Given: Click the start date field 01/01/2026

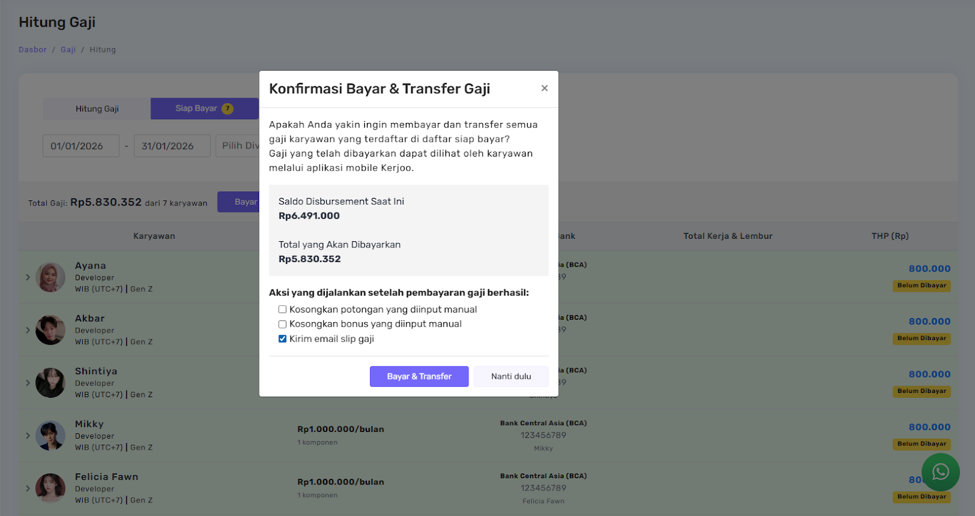Looking at the screenshot, I should pyautogui.click(x=80, y=146).
